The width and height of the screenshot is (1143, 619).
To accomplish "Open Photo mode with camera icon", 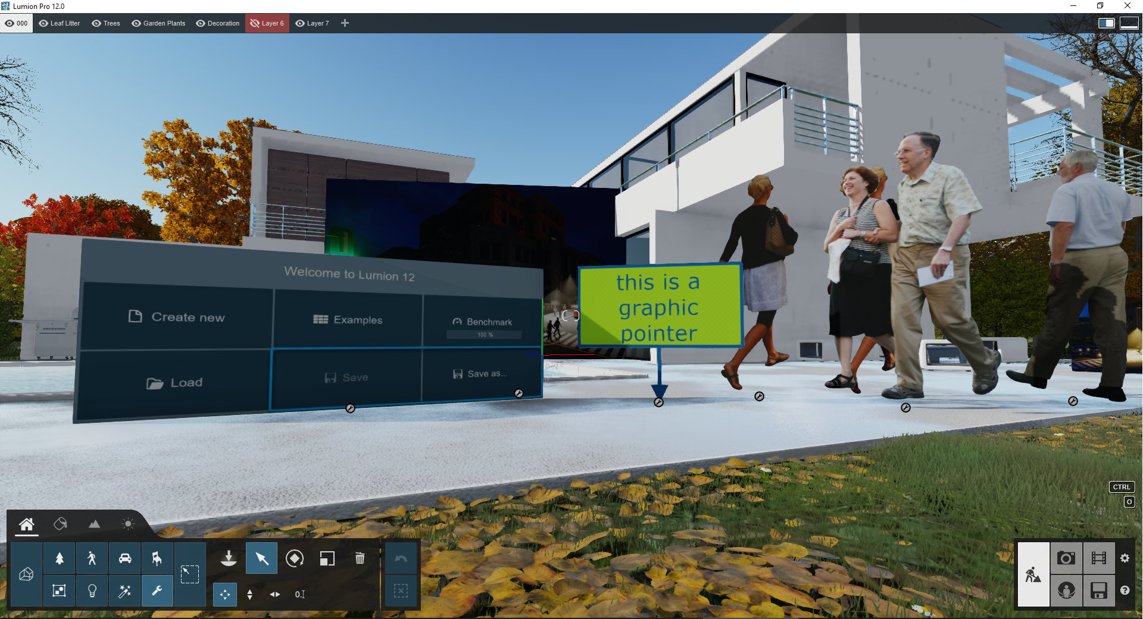I will pyautogui.click(x=1066, y=558).
